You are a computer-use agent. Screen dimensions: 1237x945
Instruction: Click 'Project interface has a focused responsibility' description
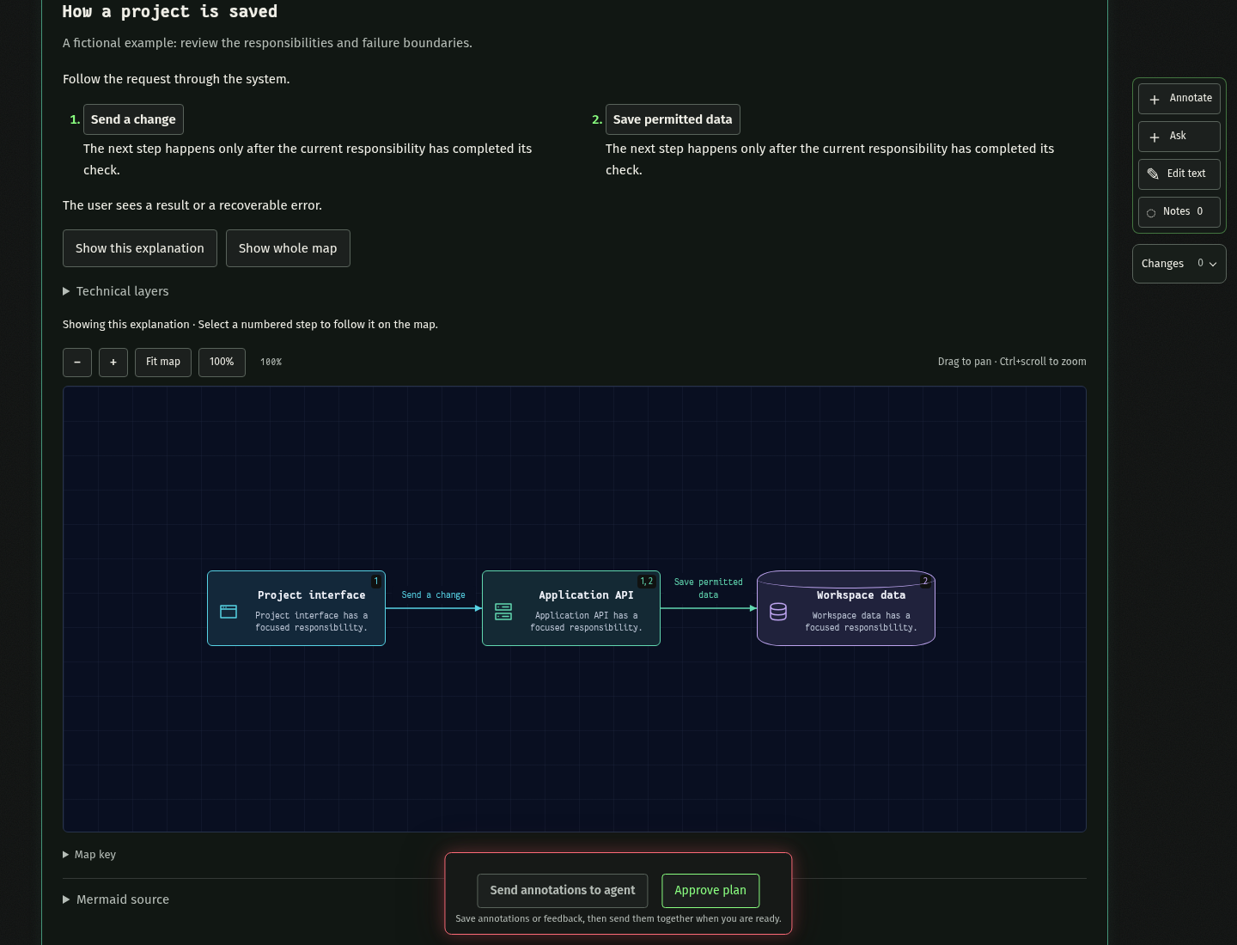pos(312,622)
